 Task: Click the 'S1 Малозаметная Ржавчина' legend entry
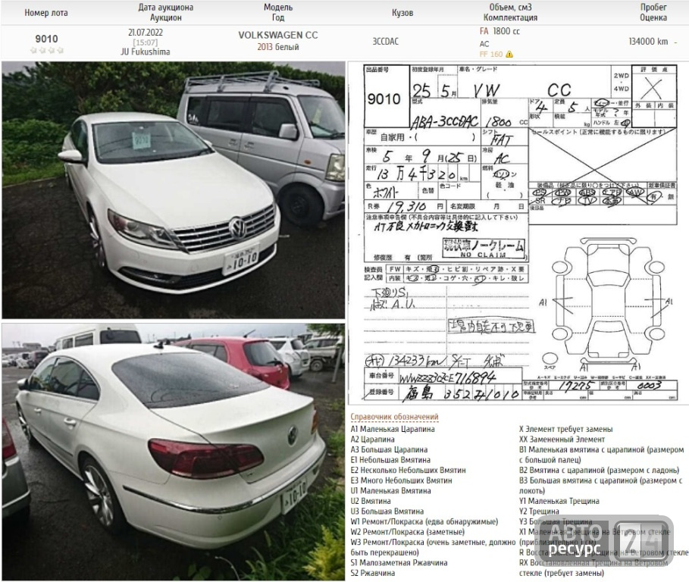tap(399, 562)
